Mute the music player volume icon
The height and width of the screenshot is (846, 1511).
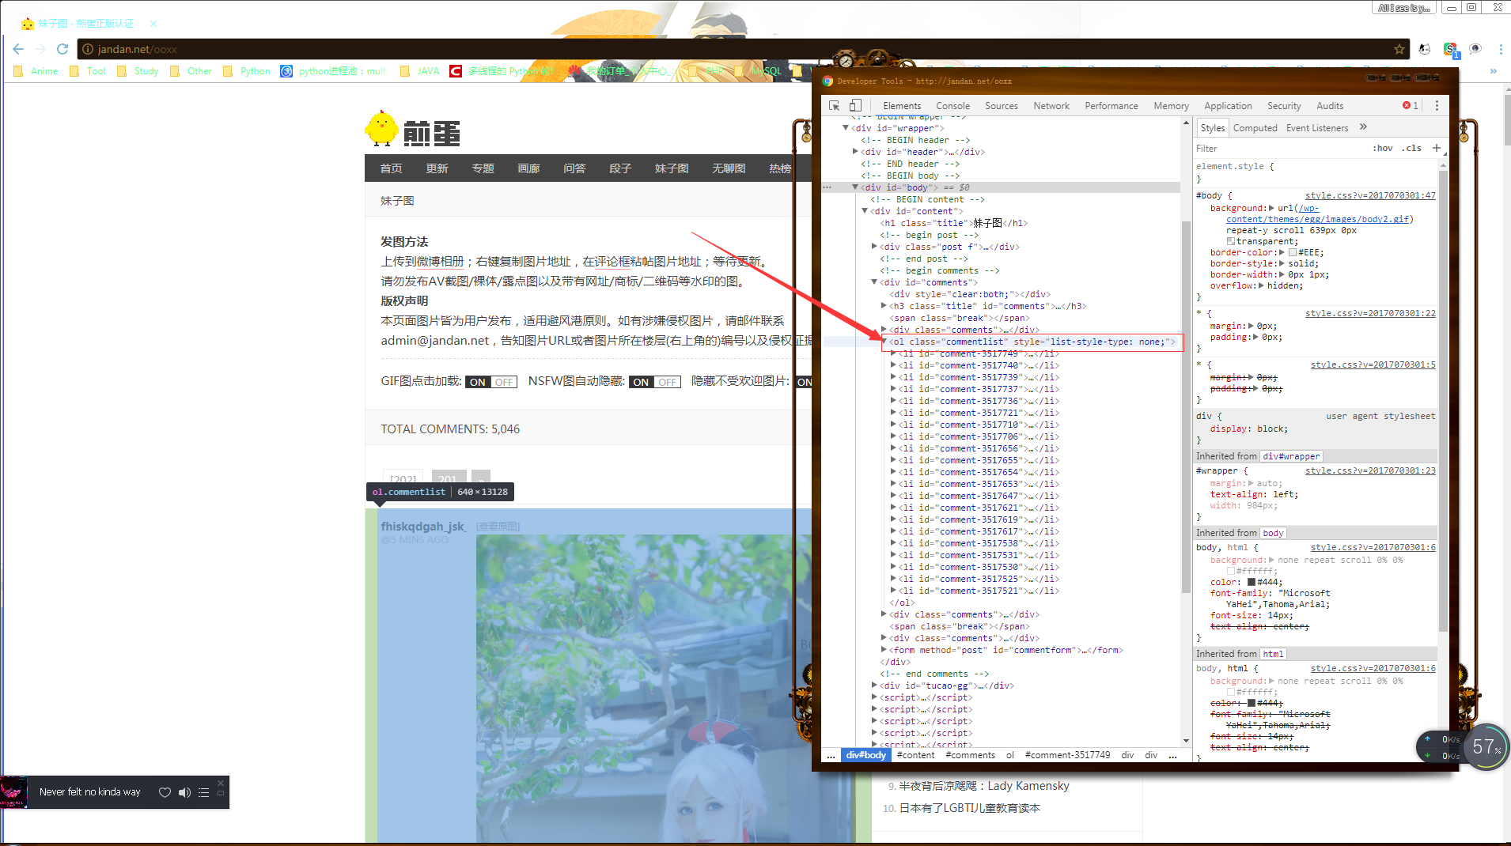[184, 792]
